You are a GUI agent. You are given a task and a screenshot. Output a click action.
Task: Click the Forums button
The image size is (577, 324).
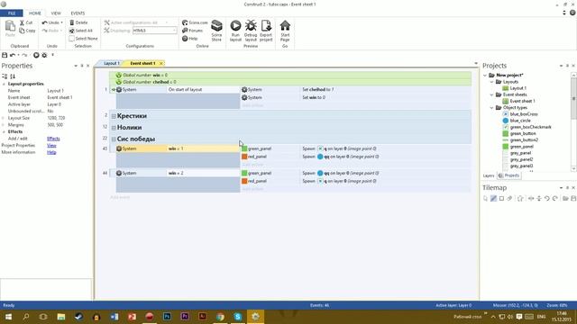tap(192, 31)
